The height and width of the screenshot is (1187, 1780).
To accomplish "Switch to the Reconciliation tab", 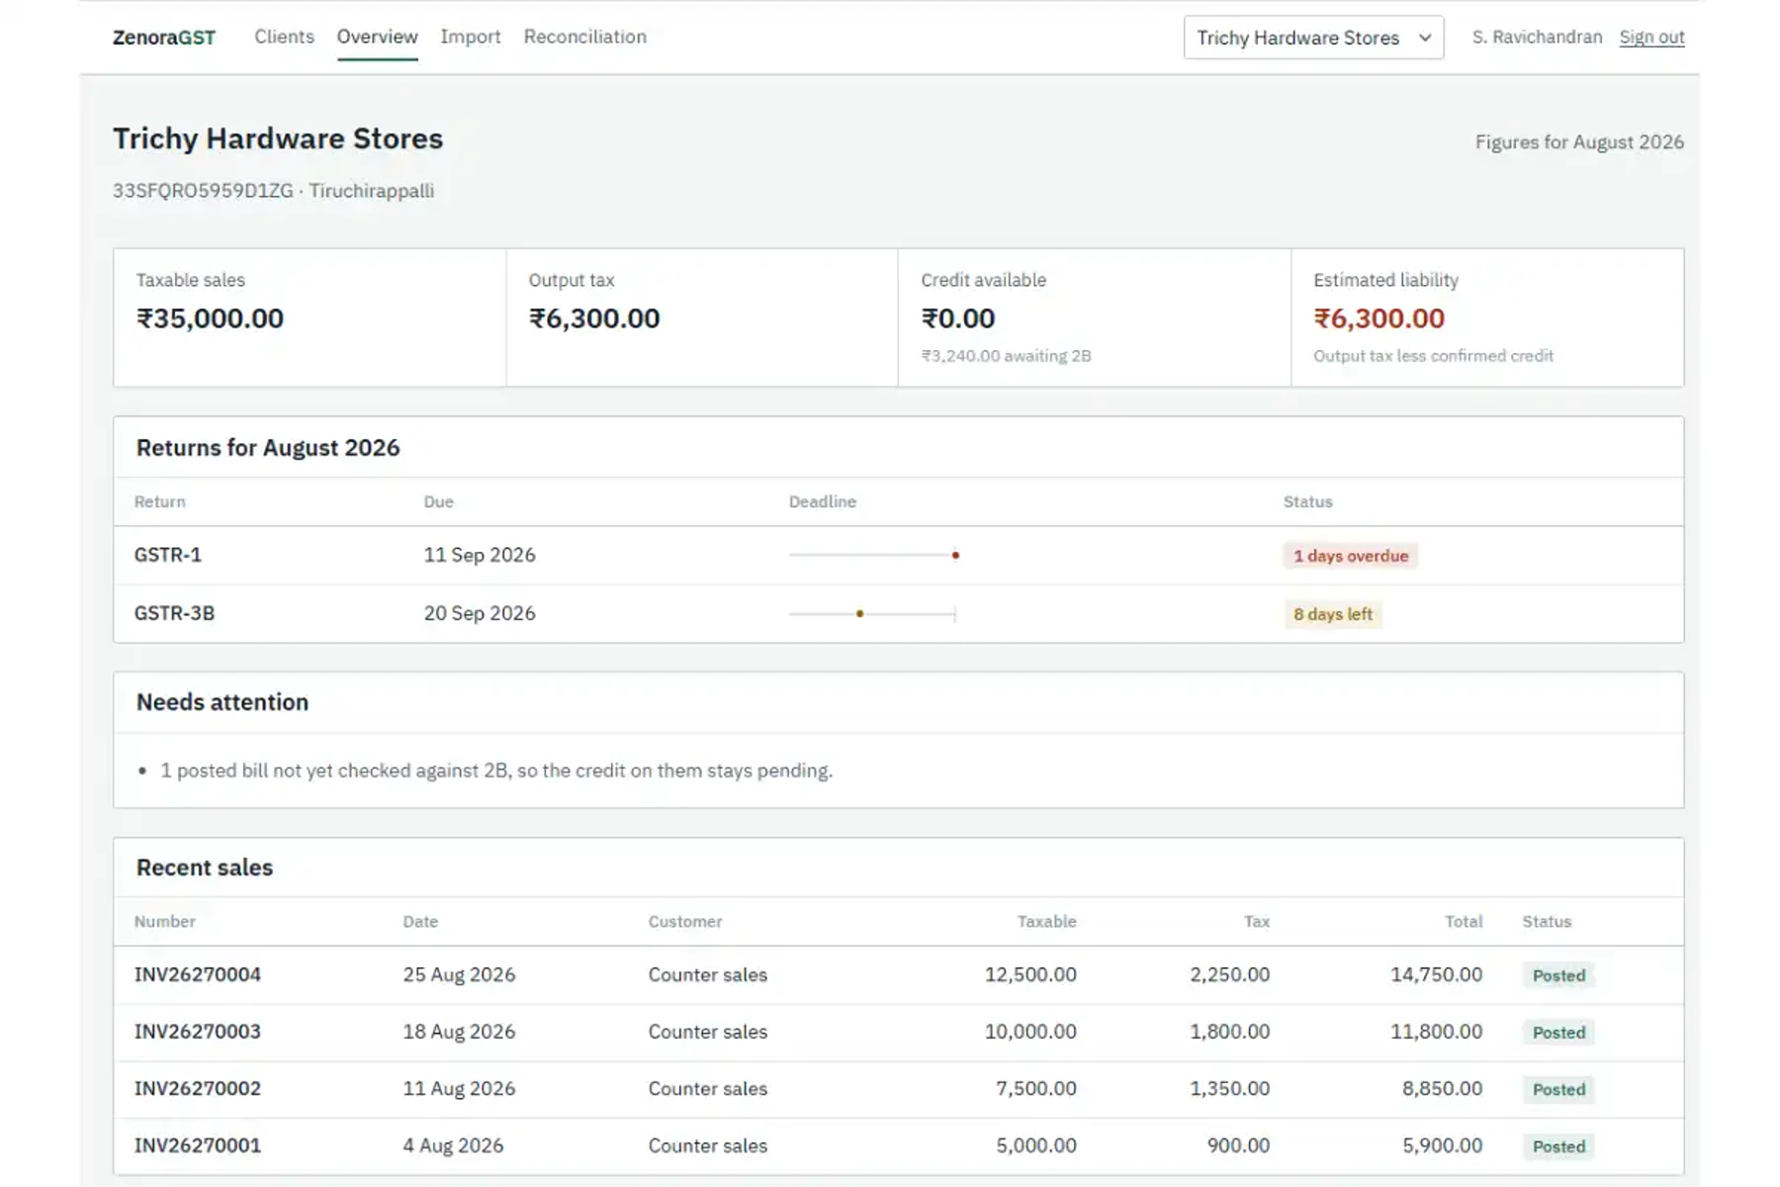I will (x=585, y=37).
